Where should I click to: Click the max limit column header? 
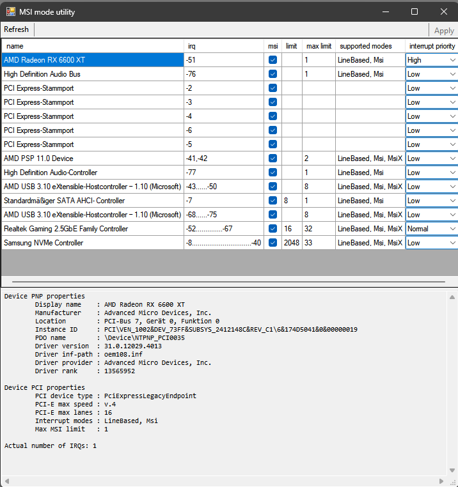tap(319, 46)
